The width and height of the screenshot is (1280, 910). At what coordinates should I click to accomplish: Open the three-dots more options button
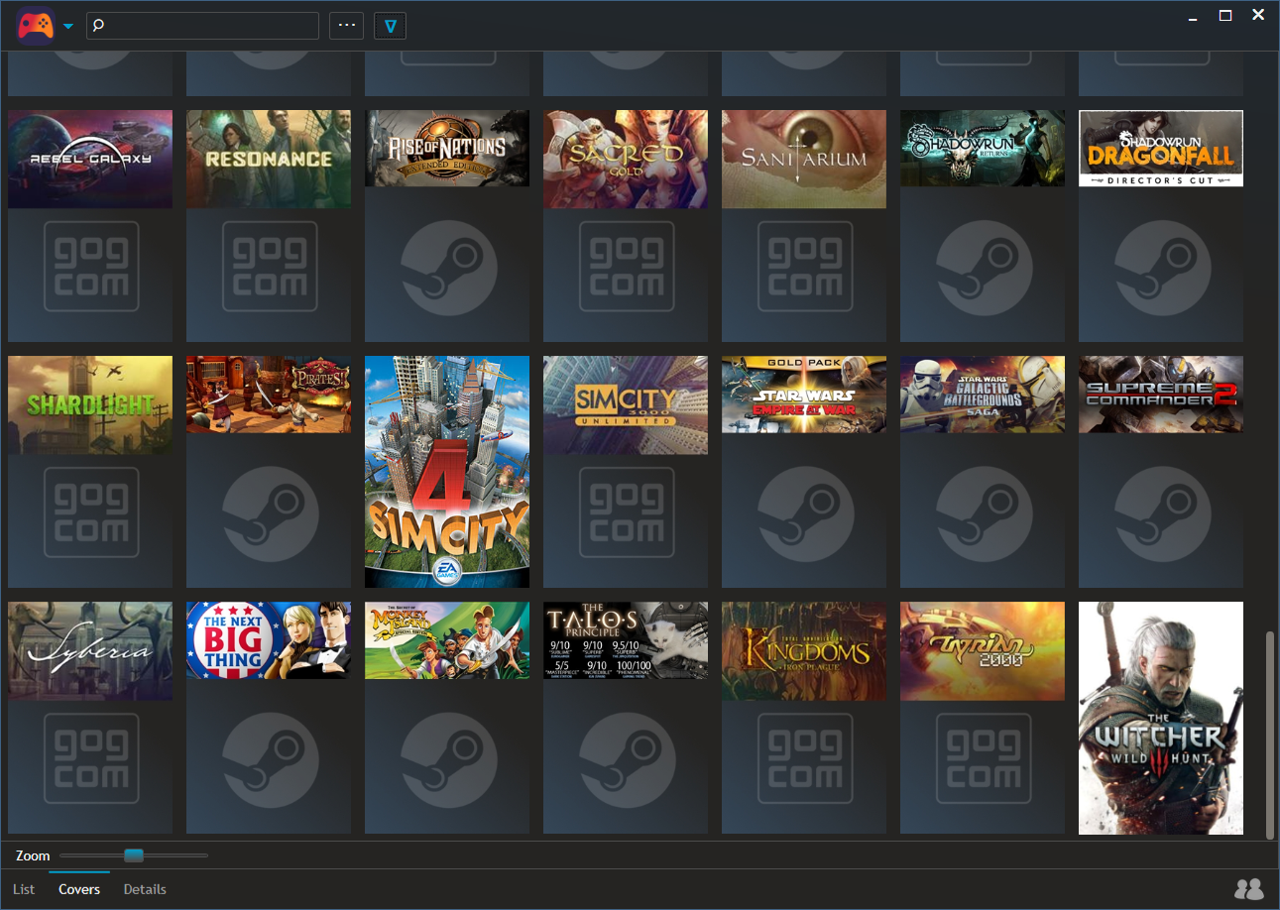[x=346, y=26]
